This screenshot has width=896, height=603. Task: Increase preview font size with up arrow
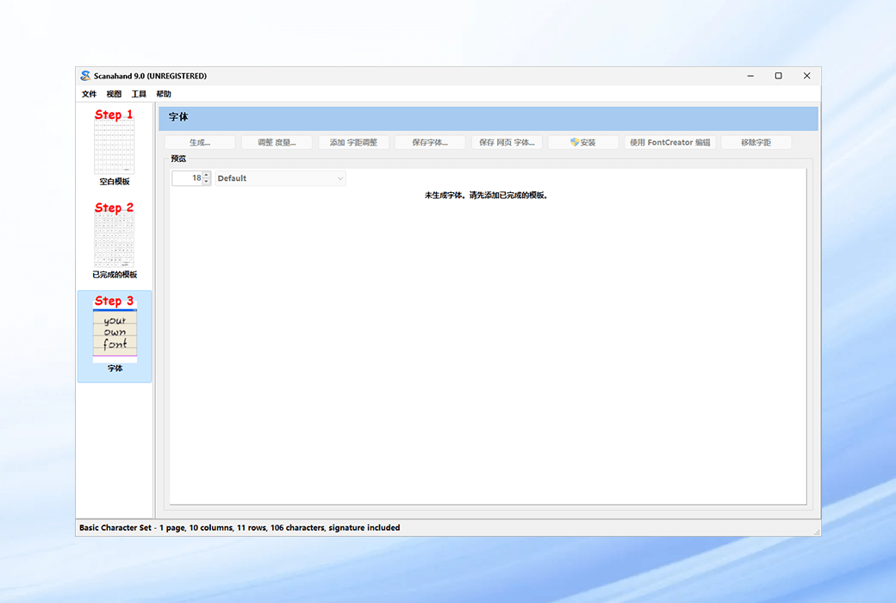coord(207,175)
